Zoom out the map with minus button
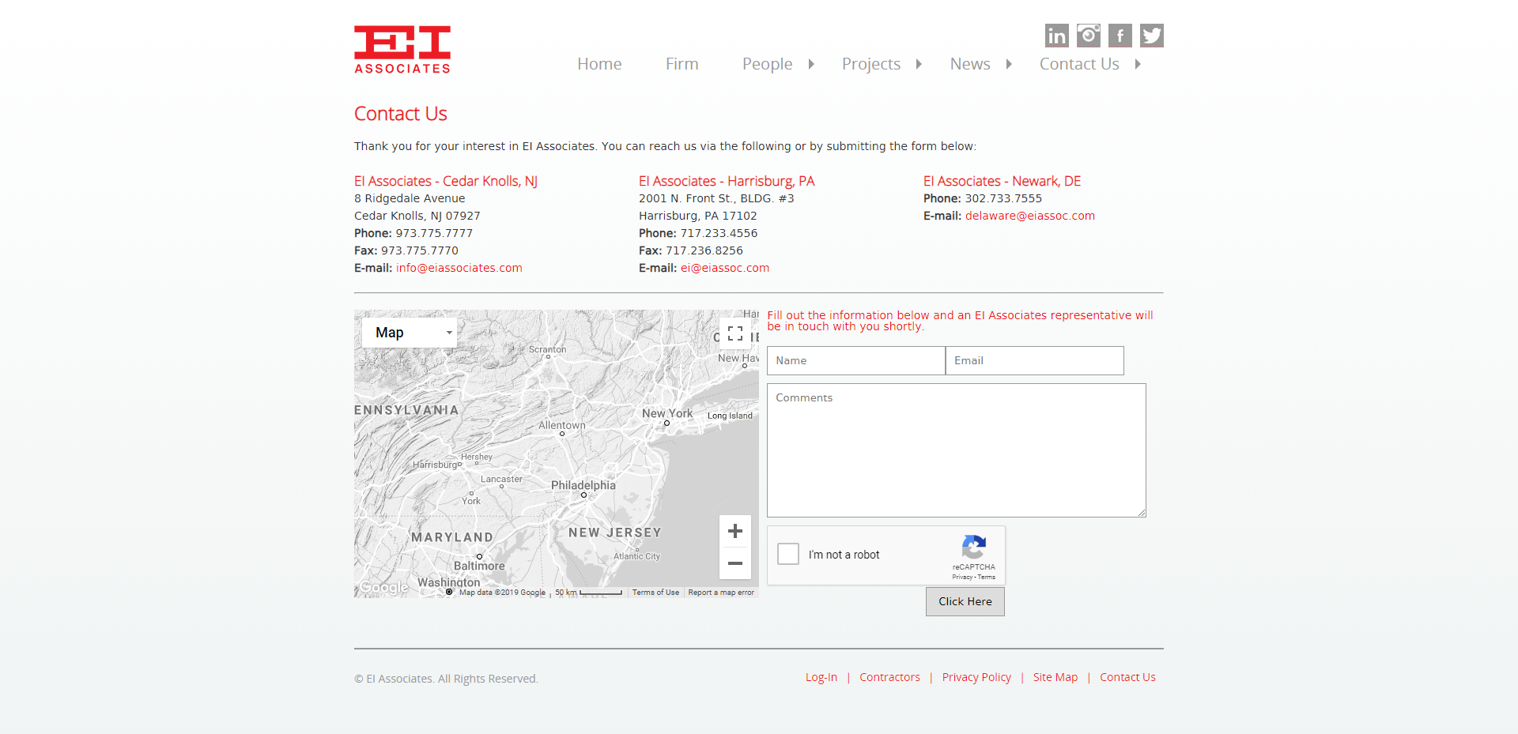 [735, 563]
